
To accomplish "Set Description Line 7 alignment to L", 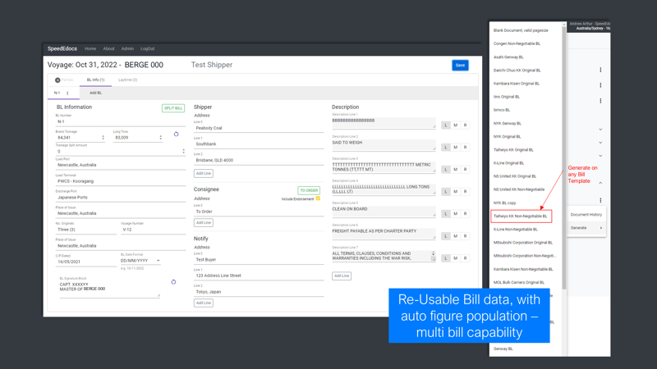I will pyautogui.click(x=446, y=258).
